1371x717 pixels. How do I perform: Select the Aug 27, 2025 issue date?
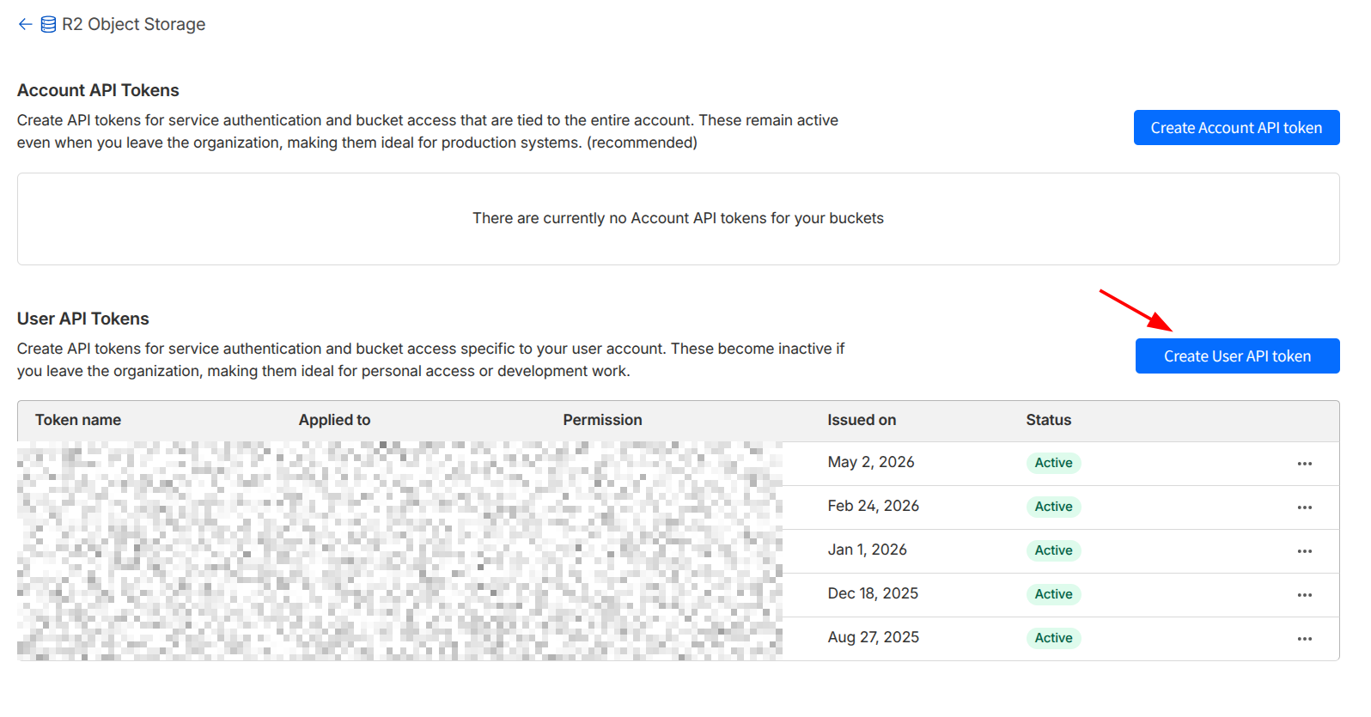tap(874, 637)
